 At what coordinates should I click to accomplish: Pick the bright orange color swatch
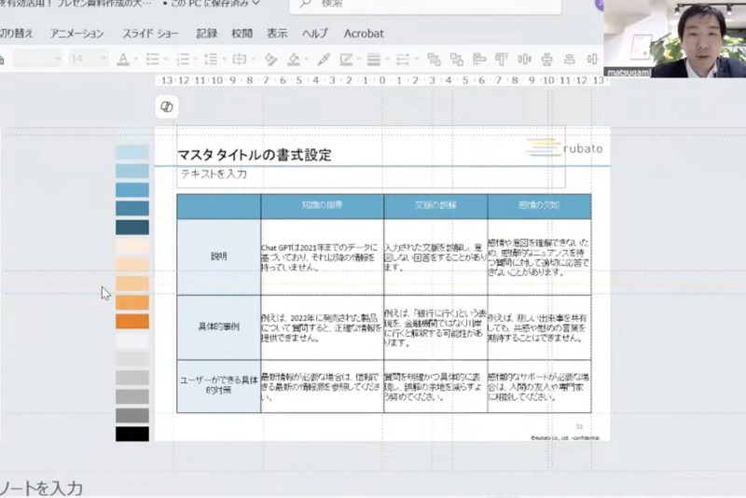(x=131, y=322)
